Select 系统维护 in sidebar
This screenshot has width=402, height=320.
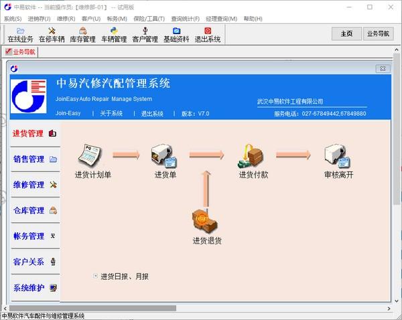(x=35, y=288)
